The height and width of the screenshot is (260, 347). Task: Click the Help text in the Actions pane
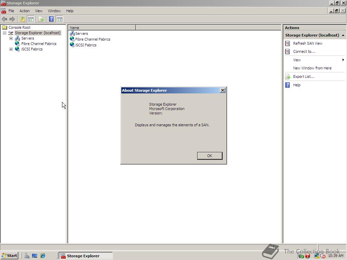click(297, 85)
